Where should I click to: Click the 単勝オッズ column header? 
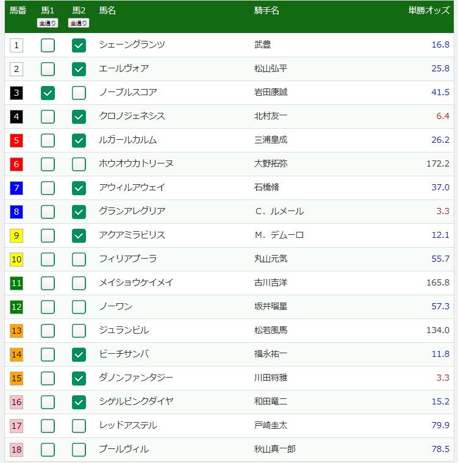(429, 11)
